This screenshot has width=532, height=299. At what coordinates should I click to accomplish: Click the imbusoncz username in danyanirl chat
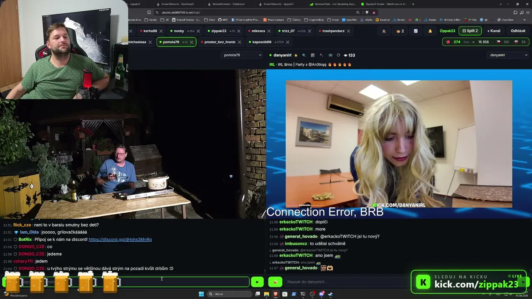point(296,243)
